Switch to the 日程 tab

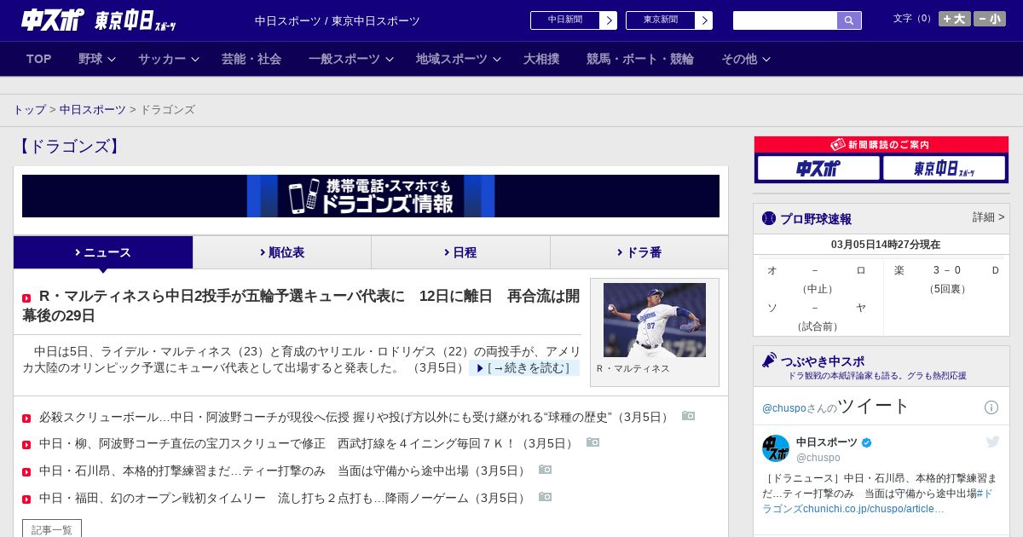pos(460,252)
